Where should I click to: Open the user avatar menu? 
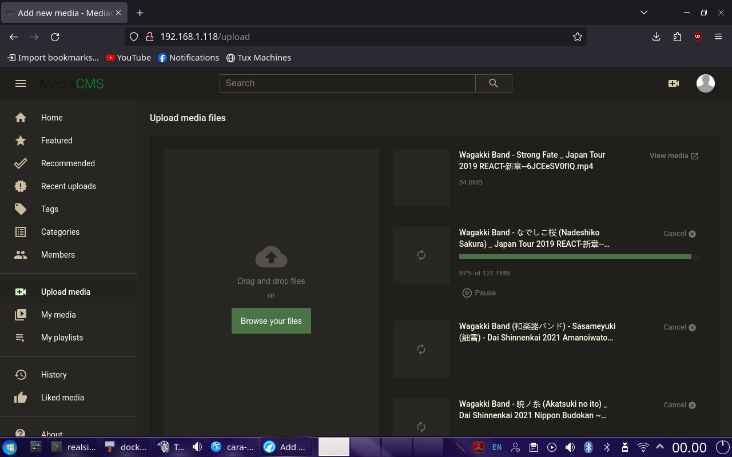pos(706,83)
